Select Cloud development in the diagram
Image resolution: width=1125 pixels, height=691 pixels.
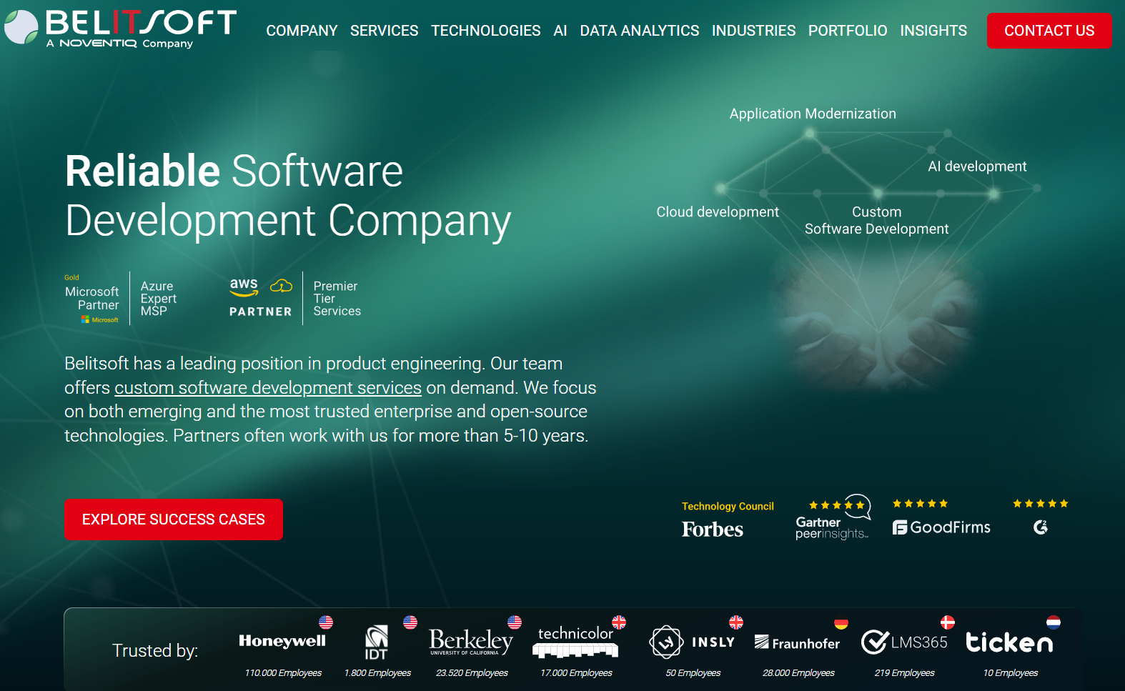[x=718, y=212]
